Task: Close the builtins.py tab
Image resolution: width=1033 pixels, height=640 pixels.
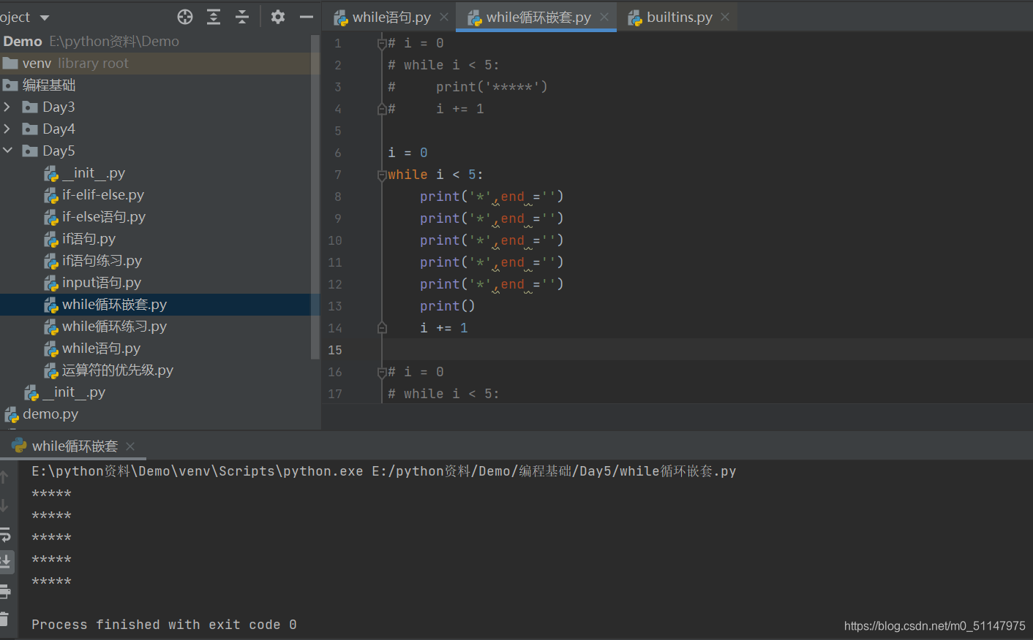Action: tap(725, 17)
